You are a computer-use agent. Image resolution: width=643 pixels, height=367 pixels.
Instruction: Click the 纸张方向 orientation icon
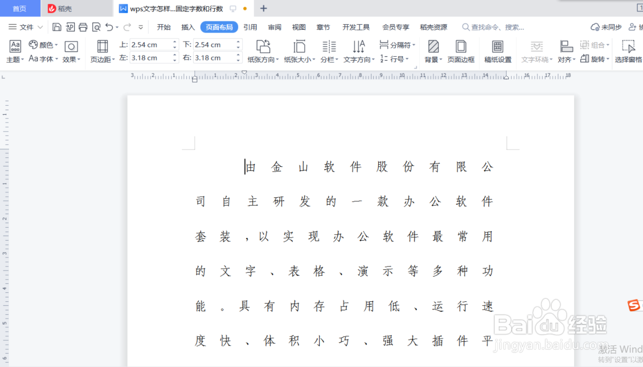click(x=263, y=46)
